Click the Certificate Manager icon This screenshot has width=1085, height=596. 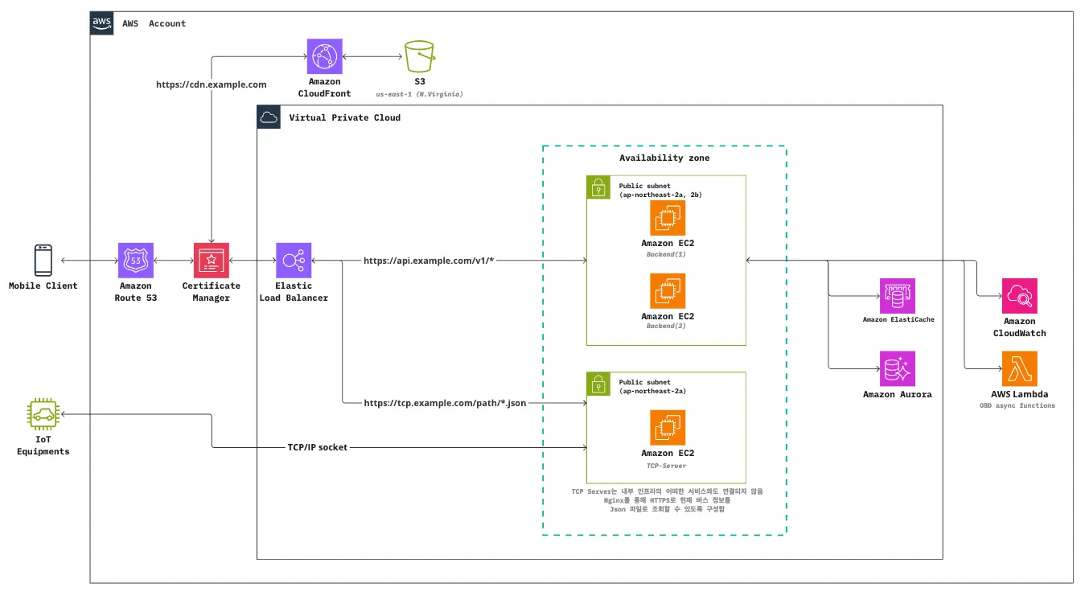[212, 261]
